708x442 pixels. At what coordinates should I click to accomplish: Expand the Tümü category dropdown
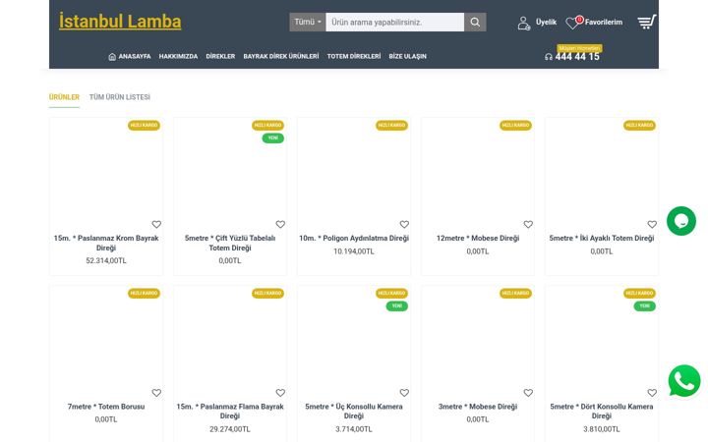point(308,22)
